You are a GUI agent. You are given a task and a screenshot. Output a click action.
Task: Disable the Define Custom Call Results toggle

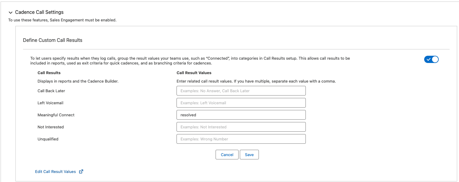[x=431, y=59]
